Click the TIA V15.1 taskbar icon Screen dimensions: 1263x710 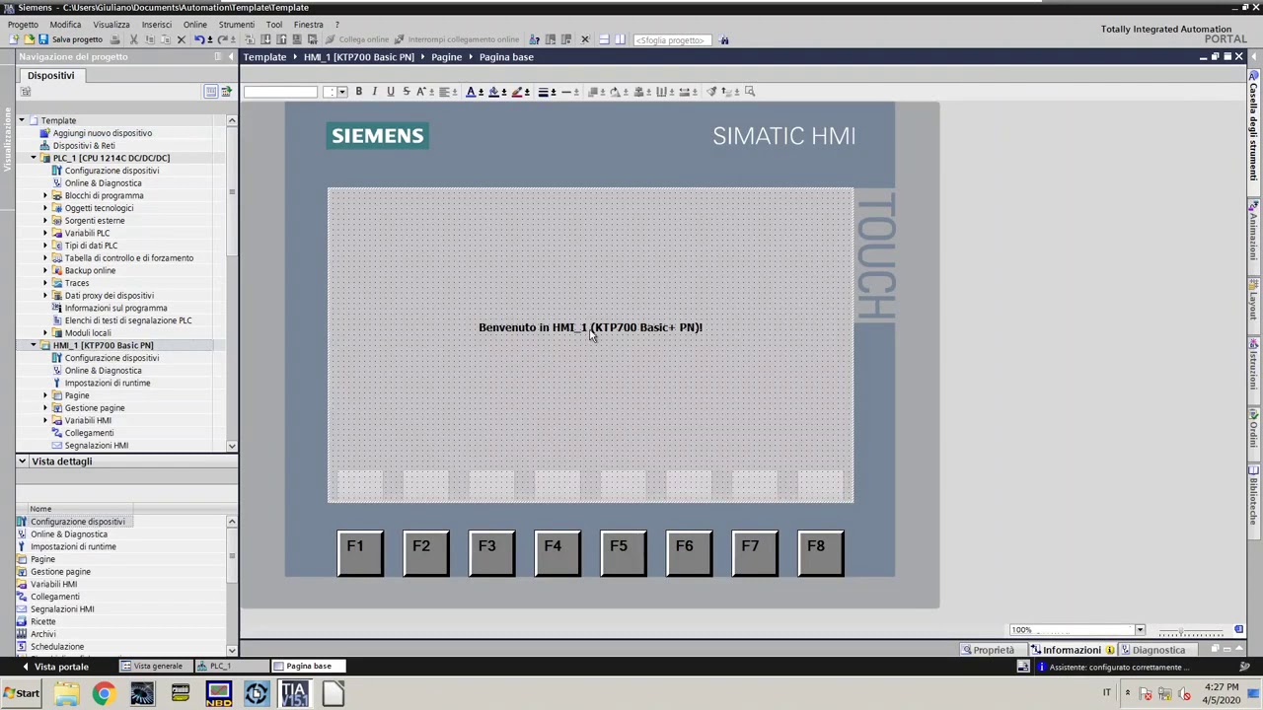[294, 693]
